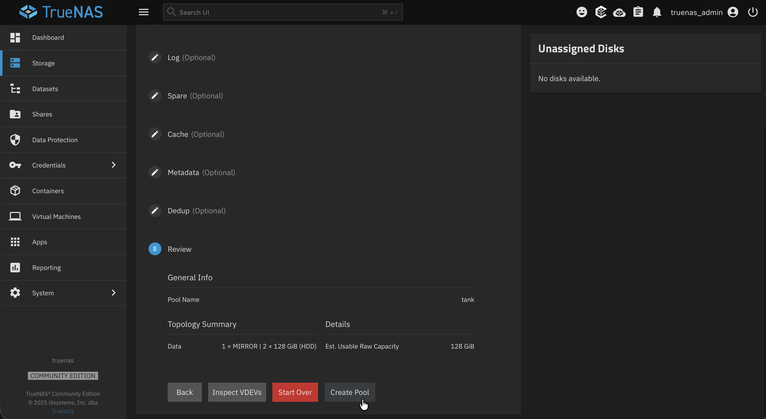This screenshot has width=766, height=419.
Task: Expand the Credentials menu chevron
Action: tap(113, 165)
